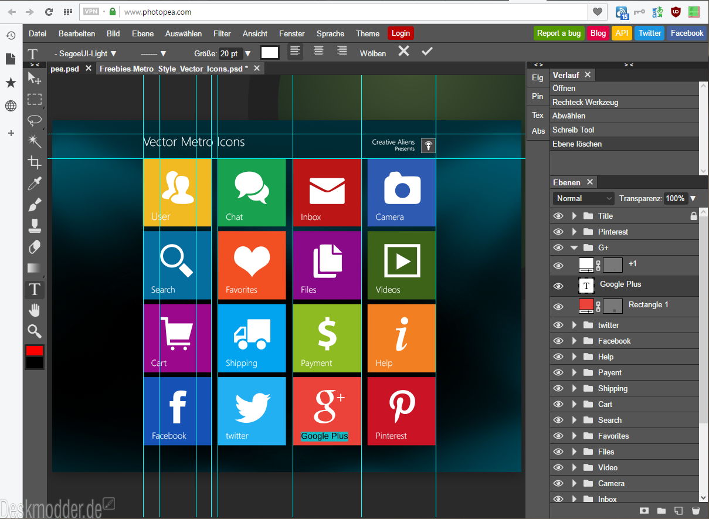Click the Wölben button
709x519 pixels.
tap(373, 53)
